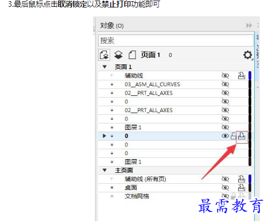Image resolution: width=268 pixels, height=224 pixels.
Task: Click the blank page icon next to 页面 1
Action: 132,55
